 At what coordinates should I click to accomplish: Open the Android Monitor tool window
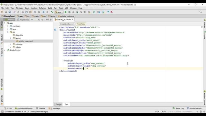[x=23, y=108]
